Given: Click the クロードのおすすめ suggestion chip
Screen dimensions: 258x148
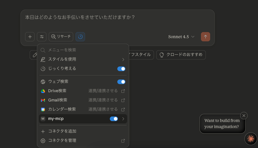Looking at the screenshot, I should click(181, 55).
